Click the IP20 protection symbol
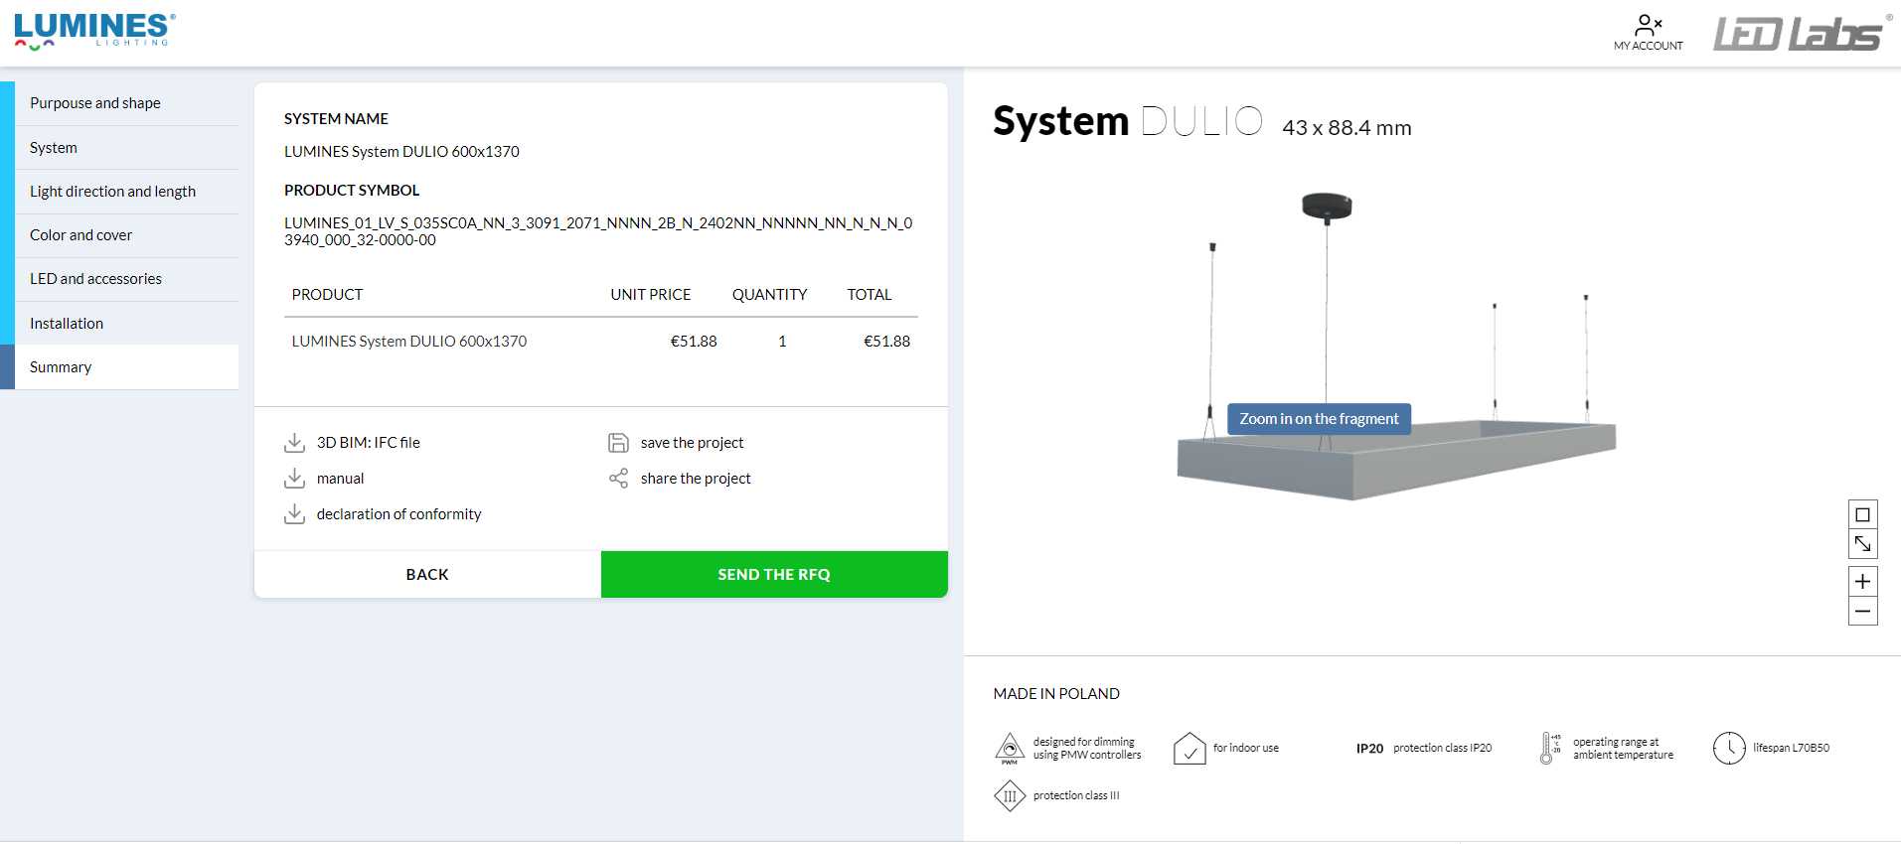 click(1369, 749)
